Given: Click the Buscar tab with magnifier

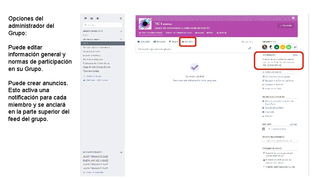Looking at the screenshot, I should point(222,33).
